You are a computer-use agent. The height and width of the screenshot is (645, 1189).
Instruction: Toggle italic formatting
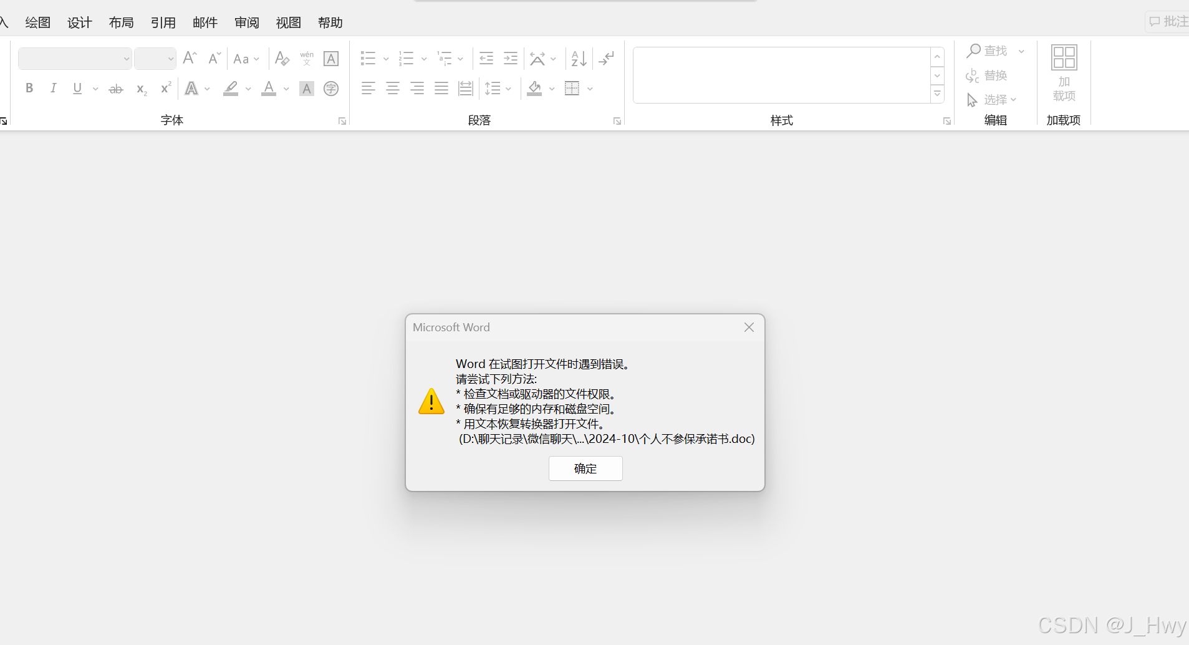(x=54, y=89)
